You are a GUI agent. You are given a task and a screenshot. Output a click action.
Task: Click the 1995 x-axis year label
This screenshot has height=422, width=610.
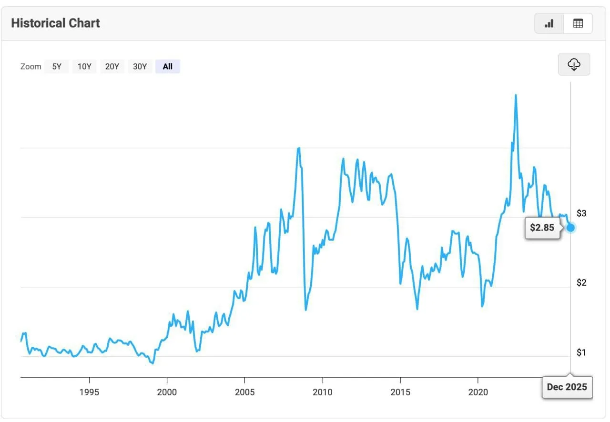[x=89, y=392]
